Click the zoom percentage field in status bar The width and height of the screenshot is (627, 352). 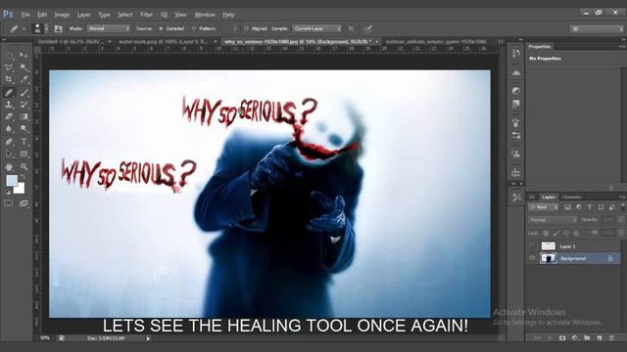[x=45, y=338]
